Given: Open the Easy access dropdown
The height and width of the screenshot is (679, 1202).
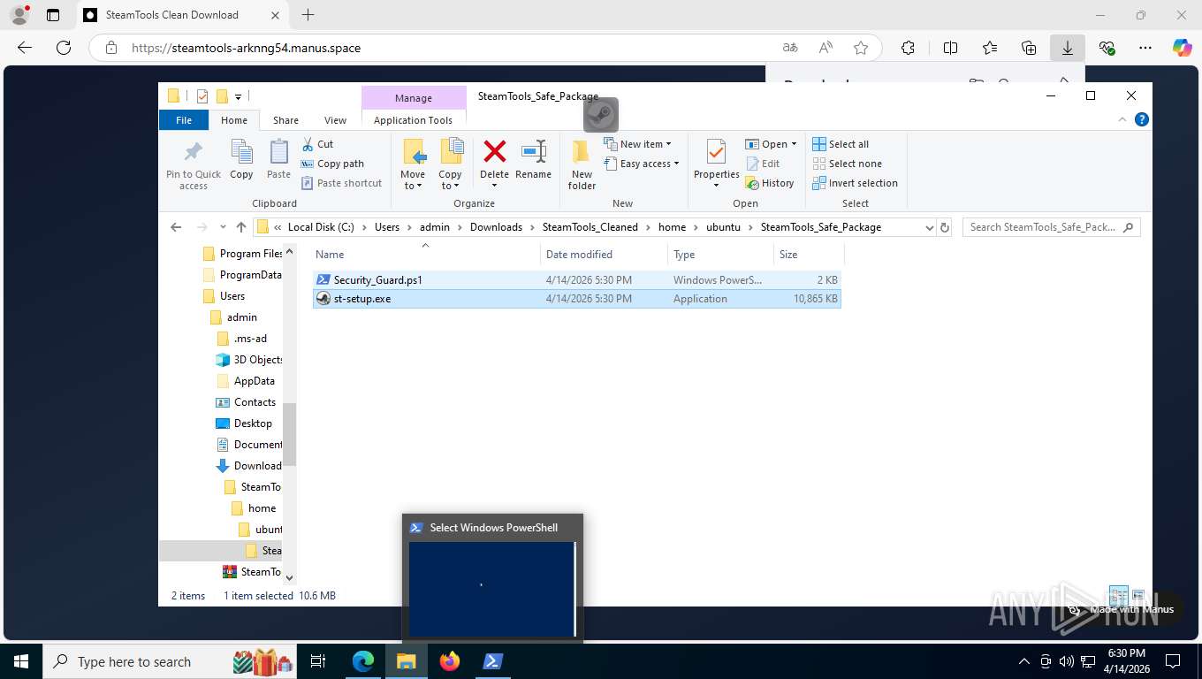Looking at the screenshot, I should tap(642, 164).
